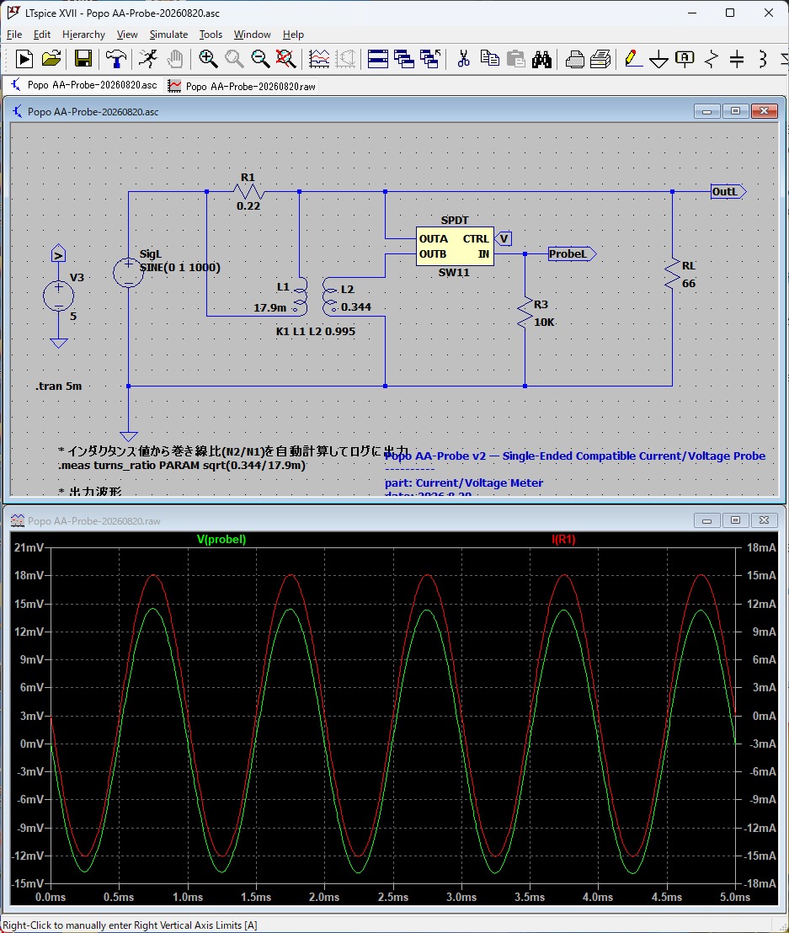
Task: Switch to the Popo AA-Probe-20260820.asc tab
Action: coord(83,85)
